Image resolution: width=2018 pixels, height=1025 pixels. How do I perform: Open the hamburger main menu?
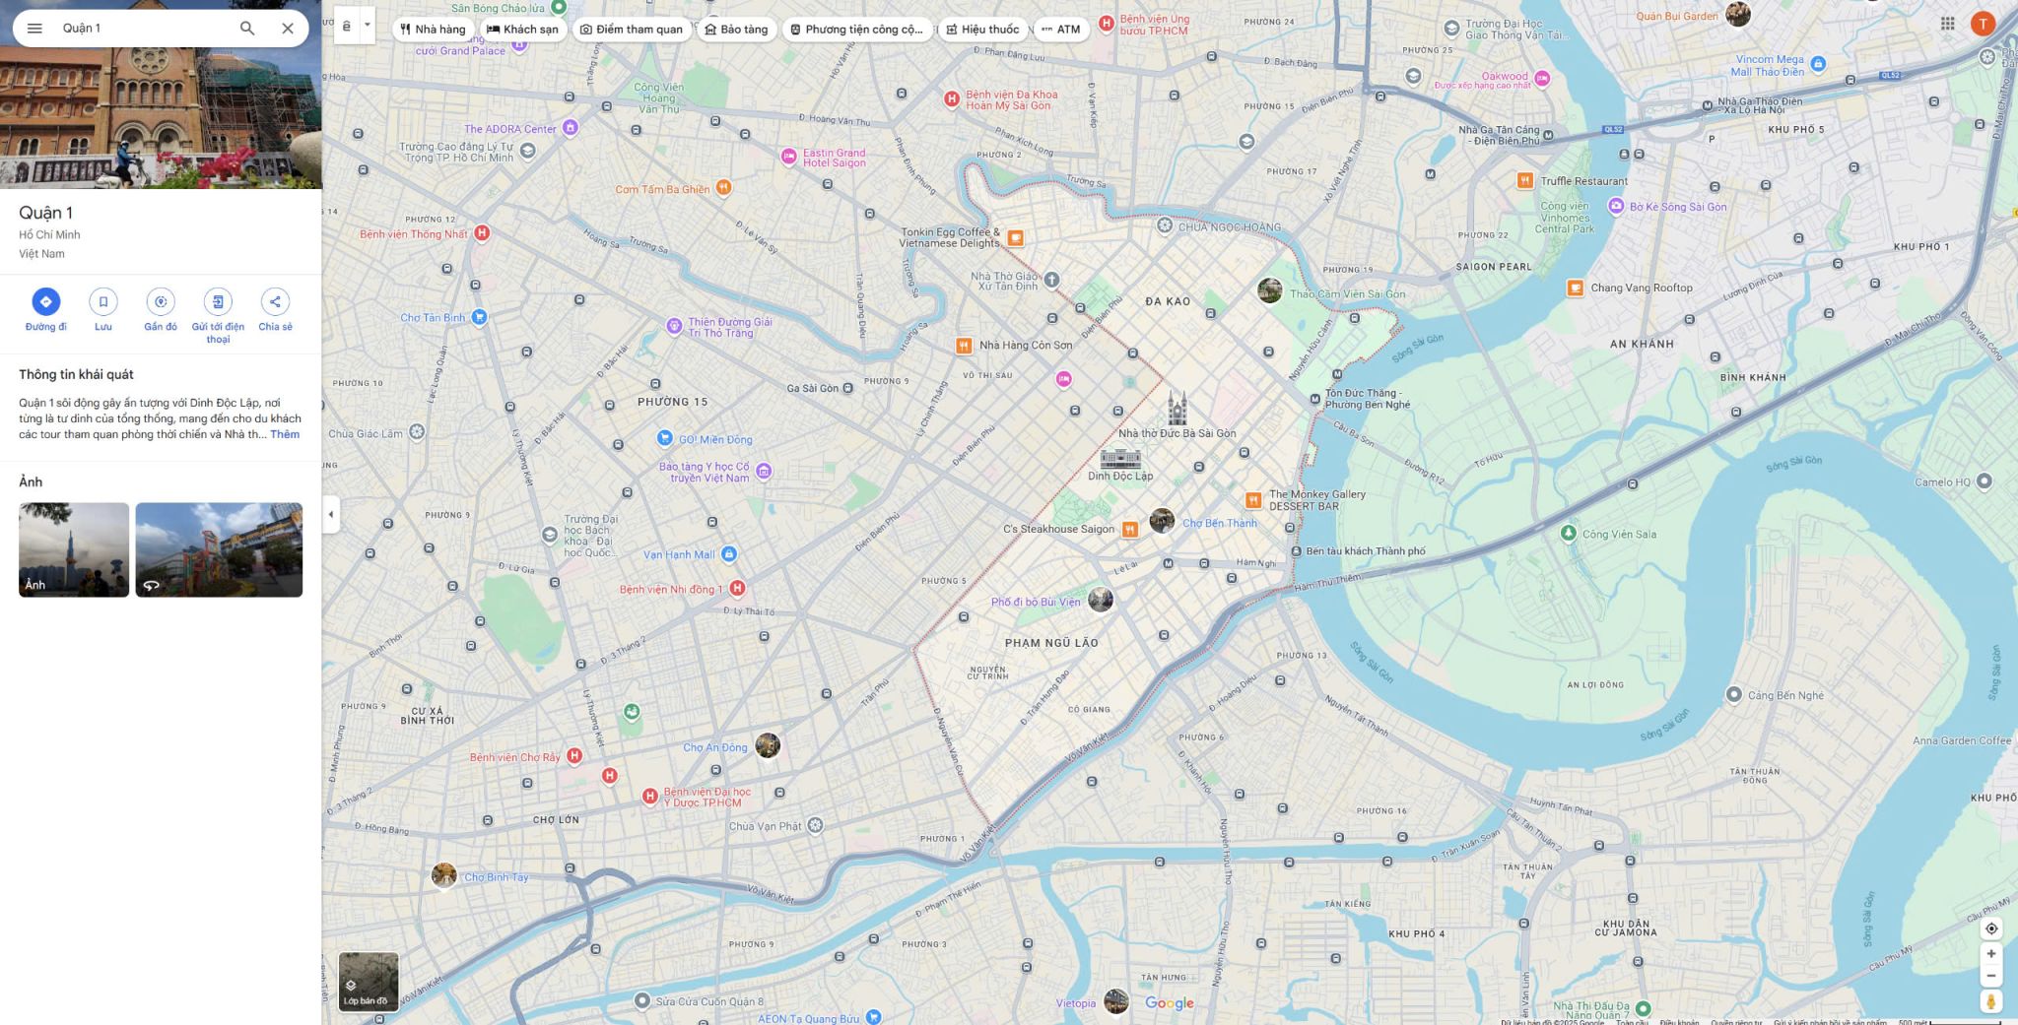[34, 29]
